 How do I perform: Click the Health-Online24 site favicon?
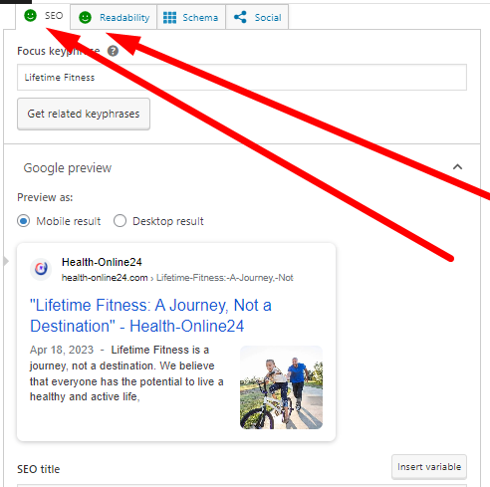point(41,269)
